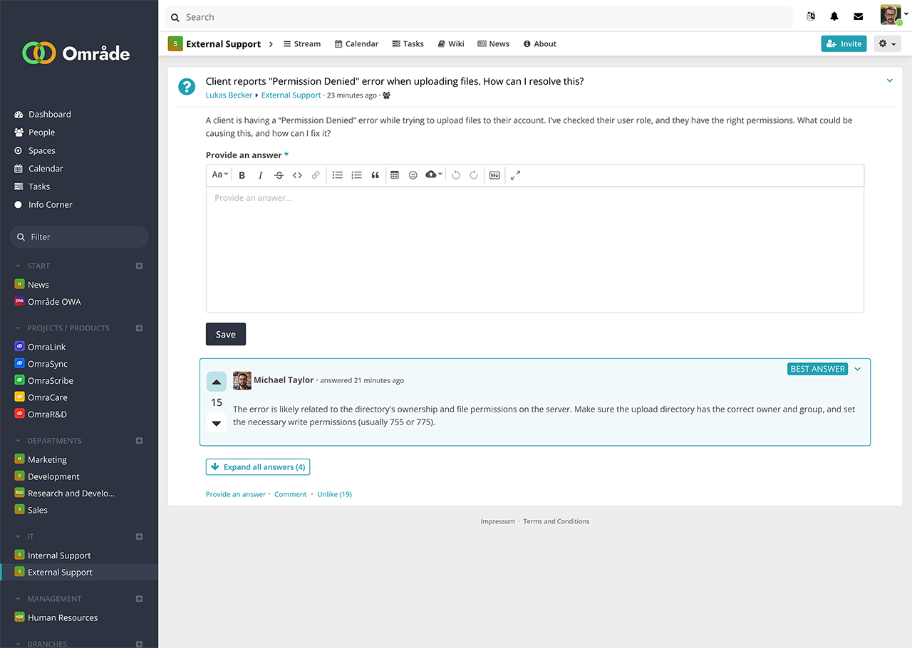Insert a table using the table icon
The width and height of the screenshot is (912, 648).
click(395, 175)
